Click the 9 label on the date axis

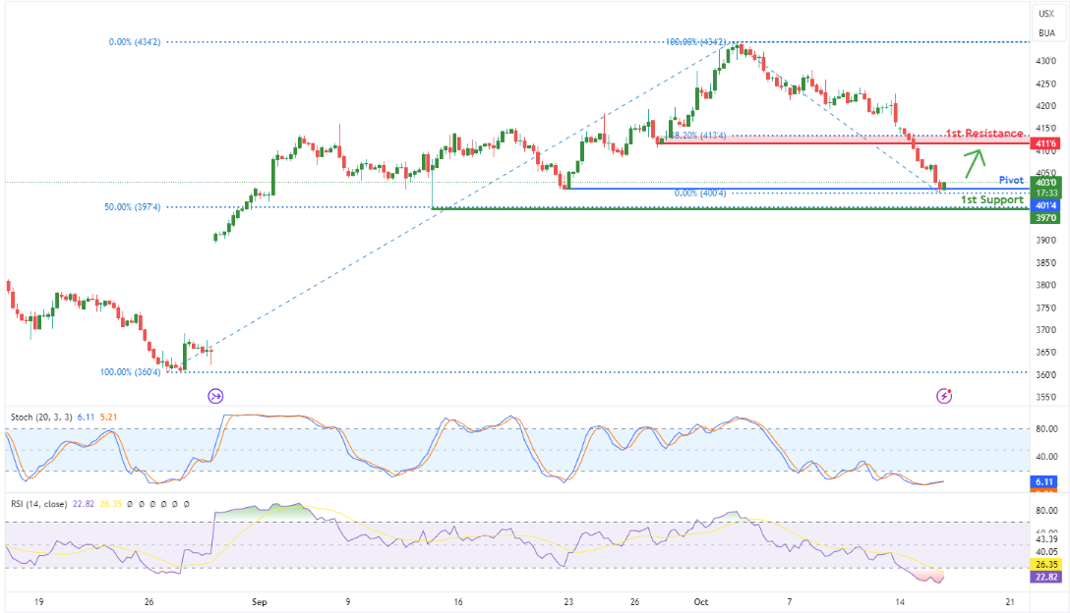click(348, 601)
